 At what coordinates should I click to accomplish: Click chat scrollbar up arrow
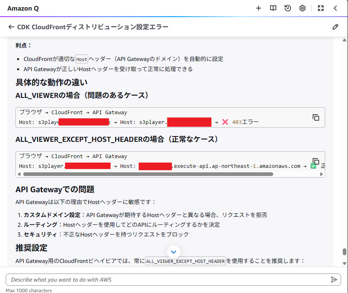click(x=344, y=40)
